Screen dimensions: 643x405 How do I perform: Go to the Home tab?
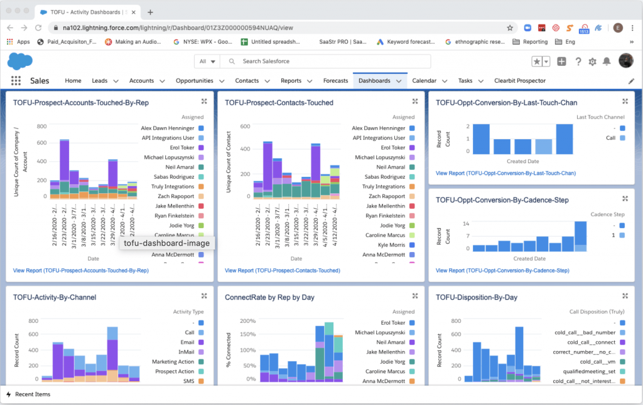pos(73,81)
